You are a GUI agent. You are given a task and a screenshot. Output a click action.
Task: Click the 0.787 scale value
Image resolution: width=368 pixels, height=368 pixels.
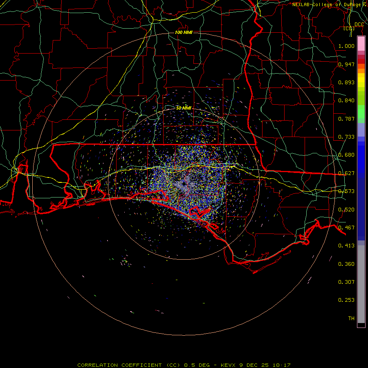346,119
